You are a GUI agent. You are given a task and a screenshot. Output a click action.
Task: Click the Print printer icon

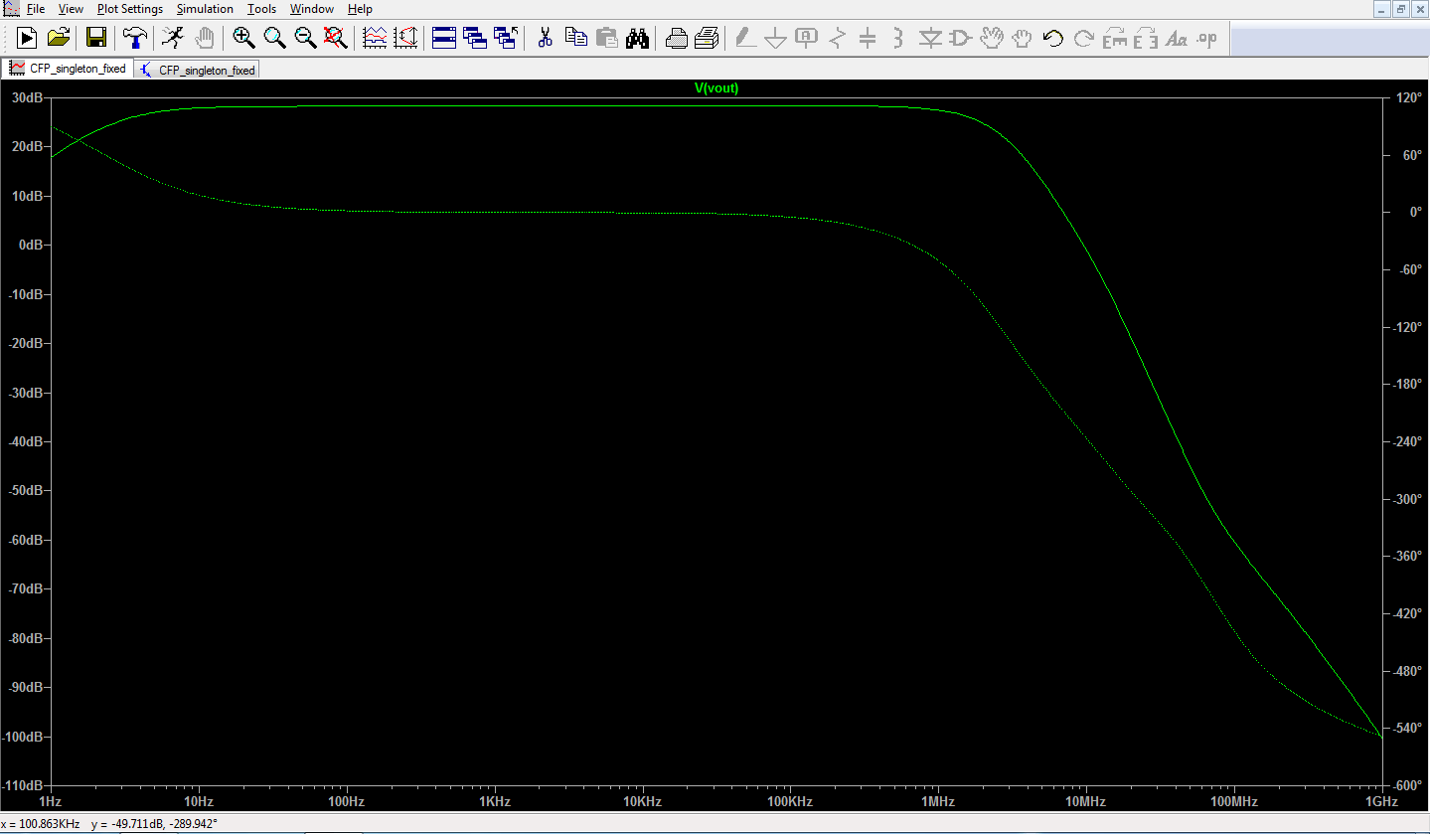click(x=676, y=39)
